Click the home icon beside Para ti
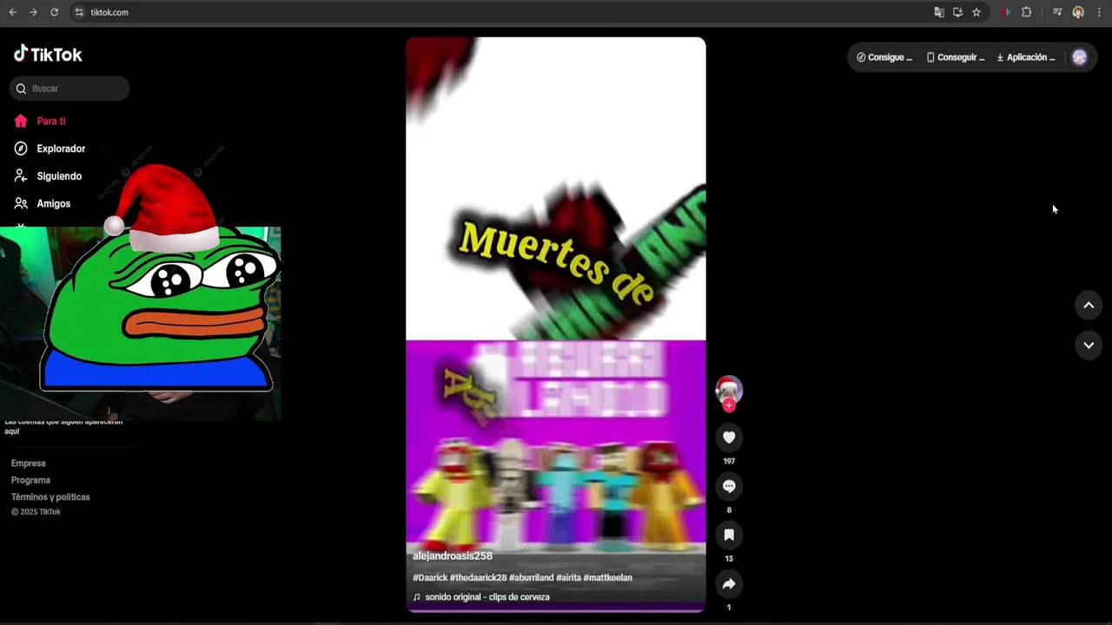 (x=21, y=122)
